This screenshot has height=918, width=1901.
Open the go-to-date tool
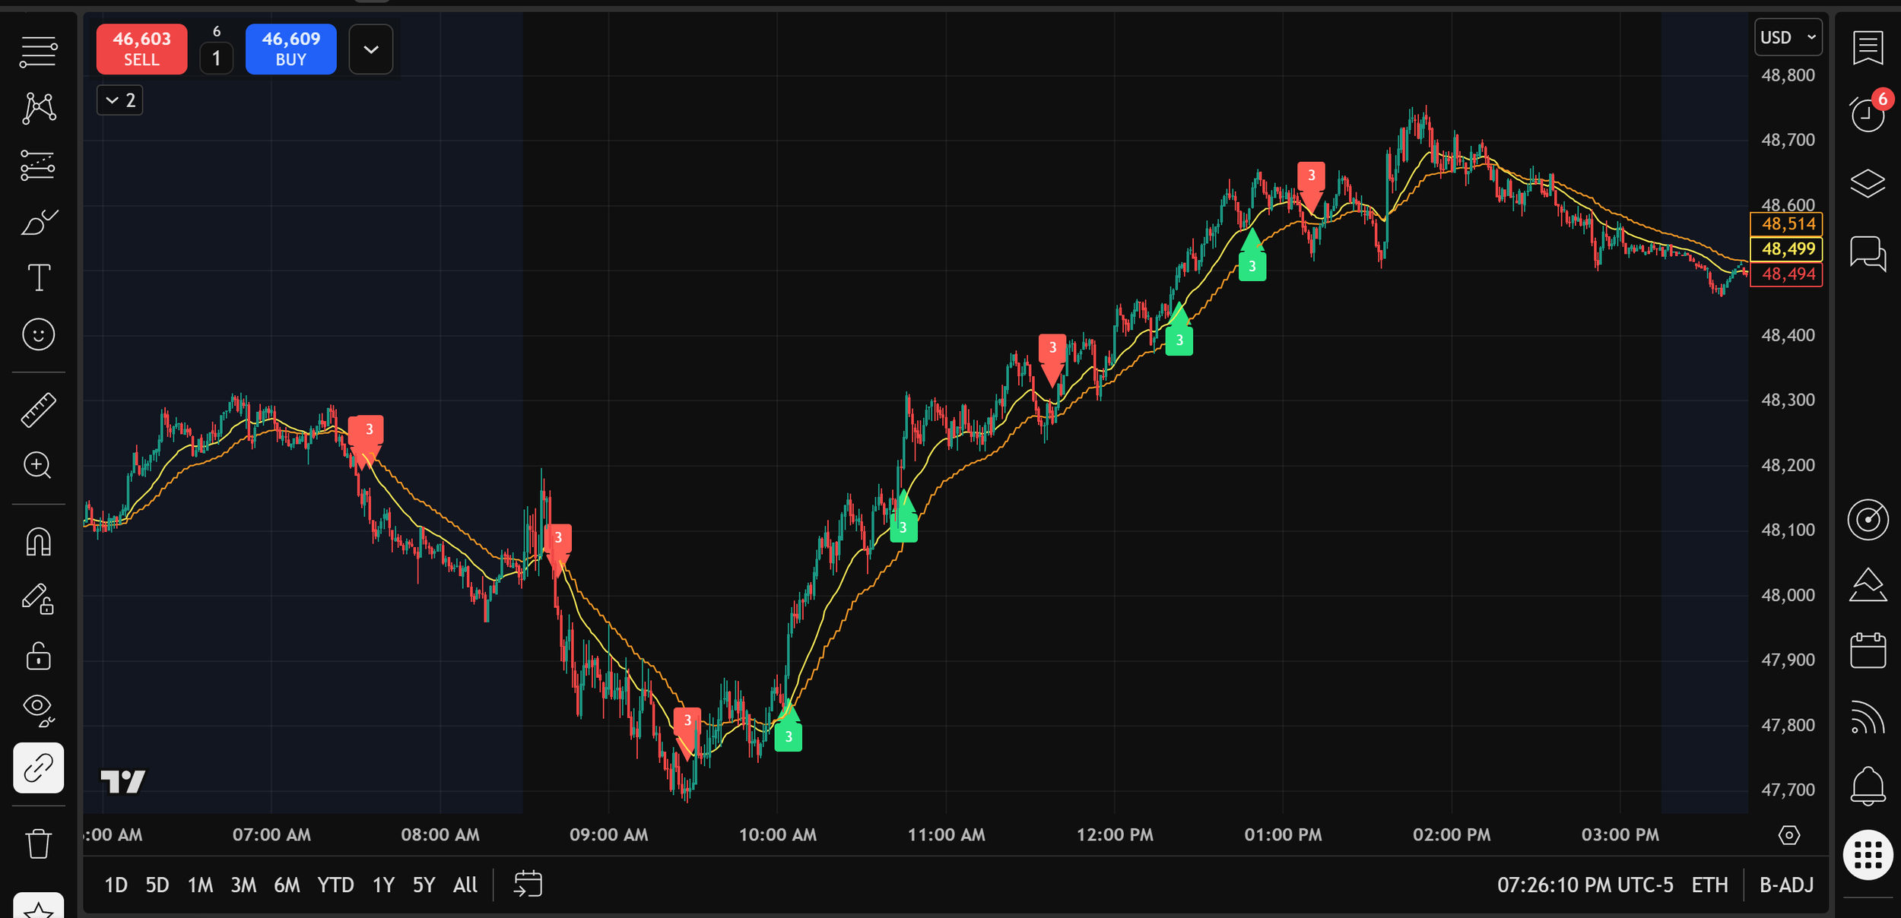(527, 884)
